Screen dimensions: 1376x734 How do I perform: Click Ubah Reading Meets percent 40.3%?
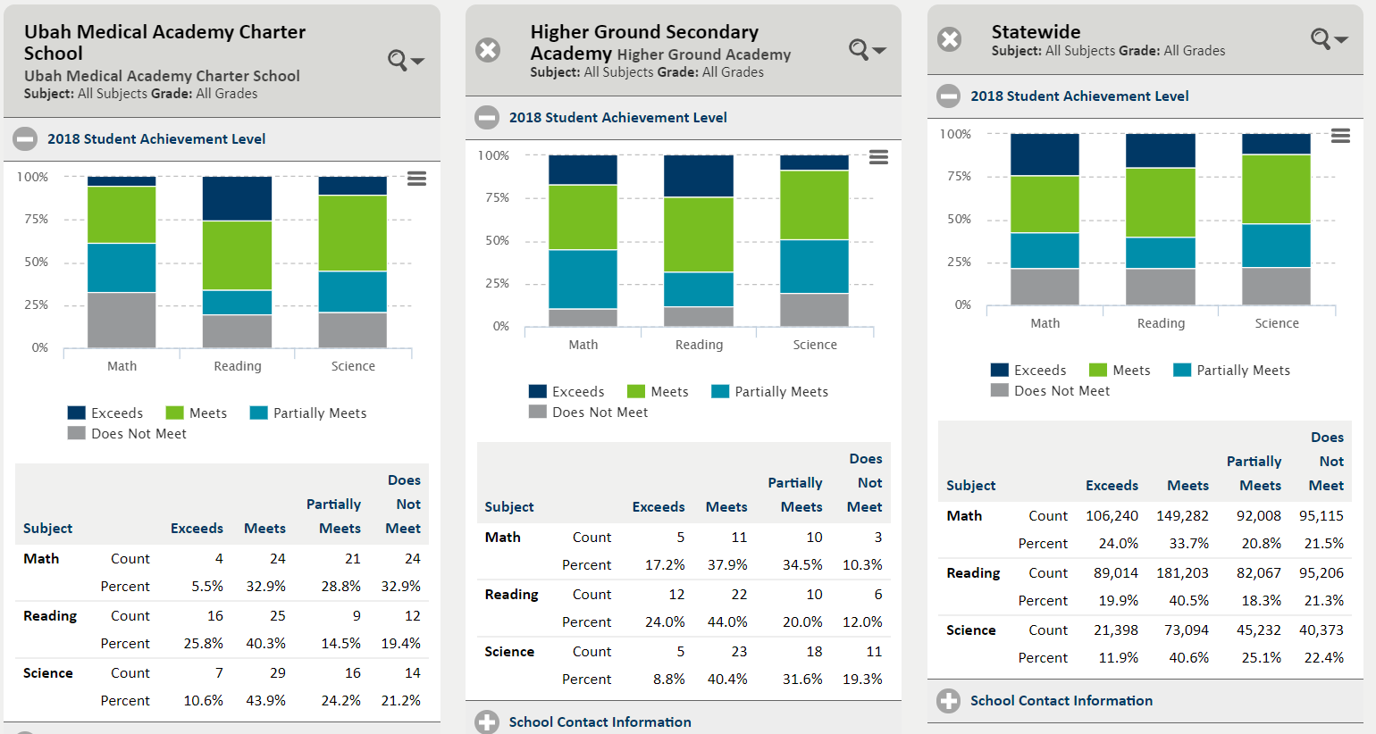pos(266,644)
